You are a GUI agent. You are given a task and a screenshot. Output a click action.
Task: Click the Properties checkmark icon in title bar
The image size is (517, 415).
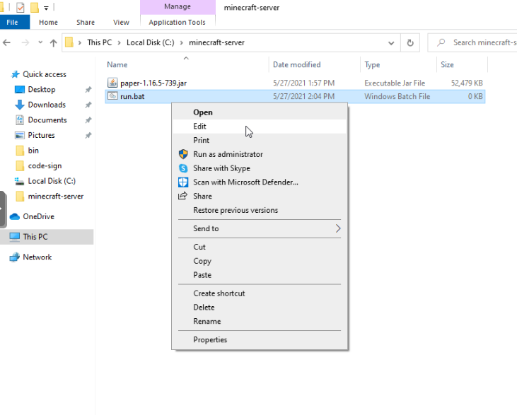[20, 7]
